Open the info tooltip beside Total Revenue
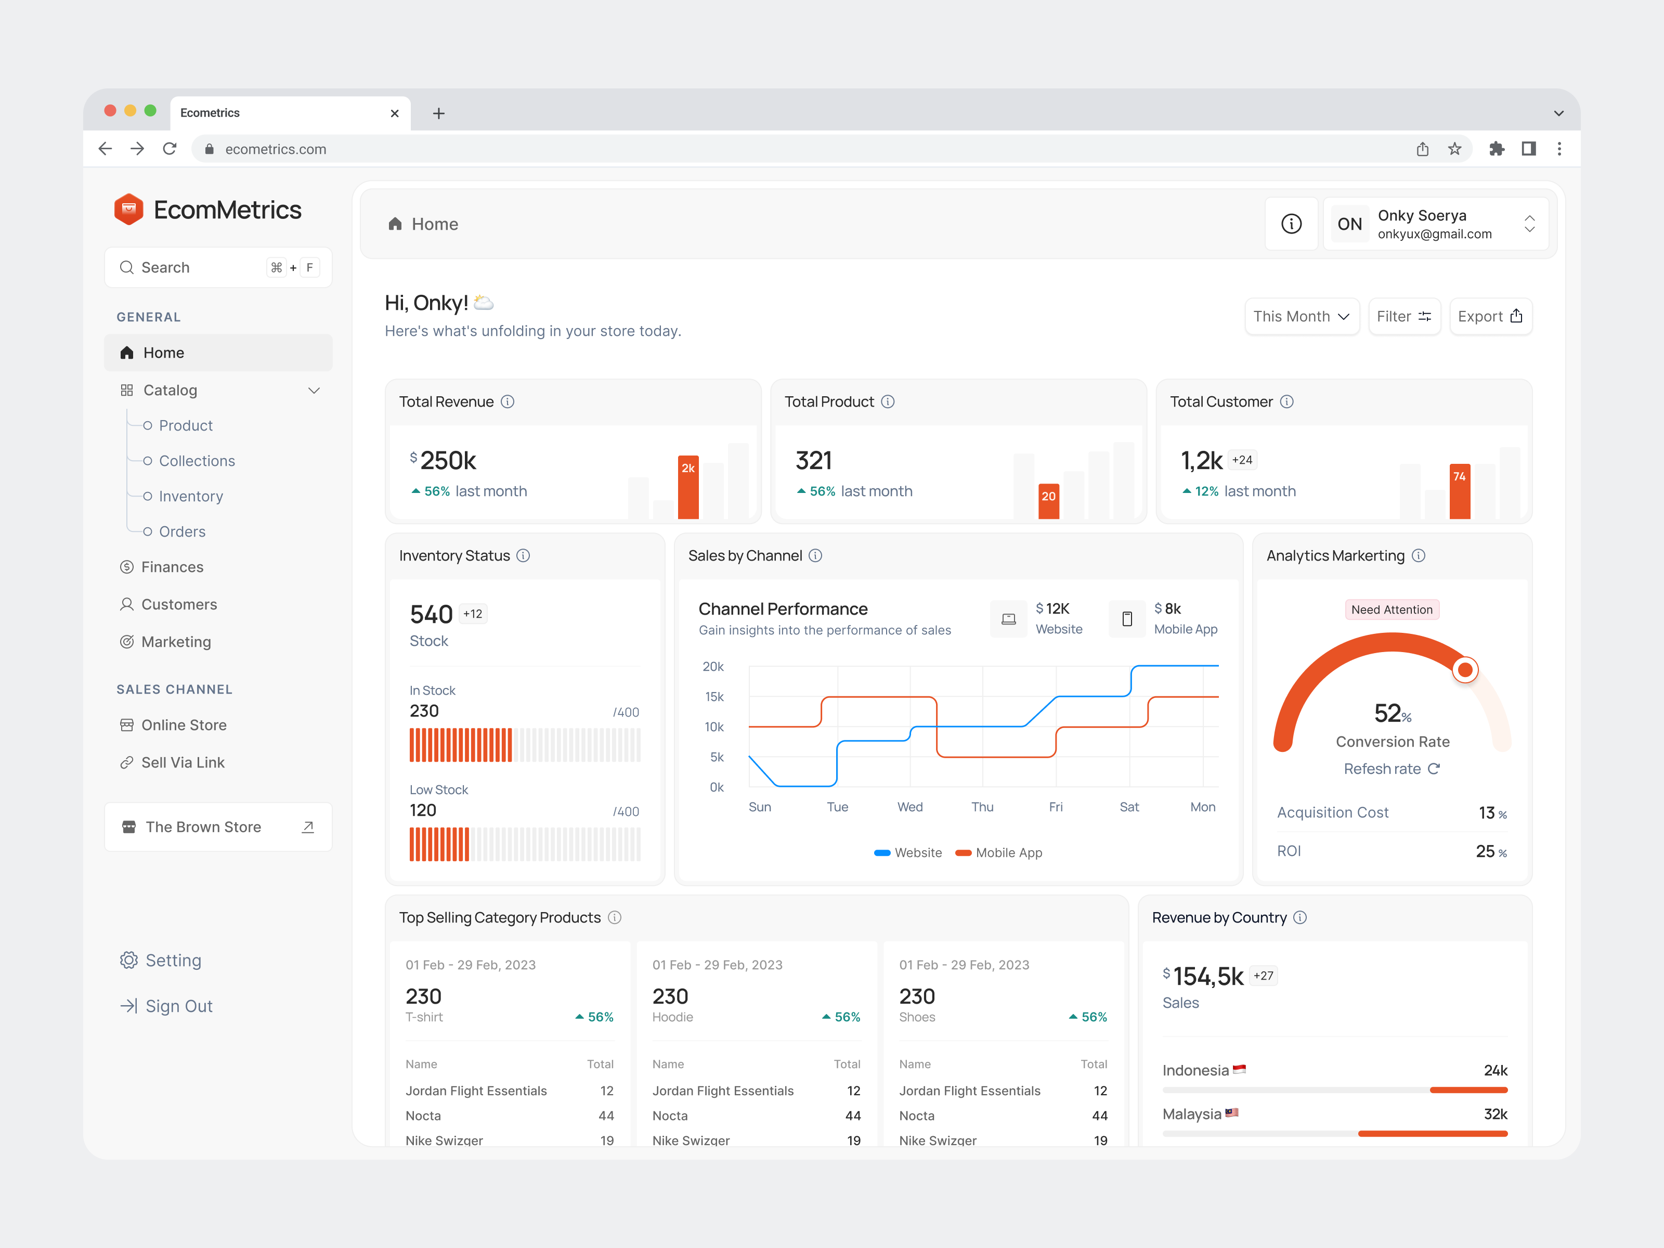This screenshot has height=1248, width=1664. pos(508,402)
